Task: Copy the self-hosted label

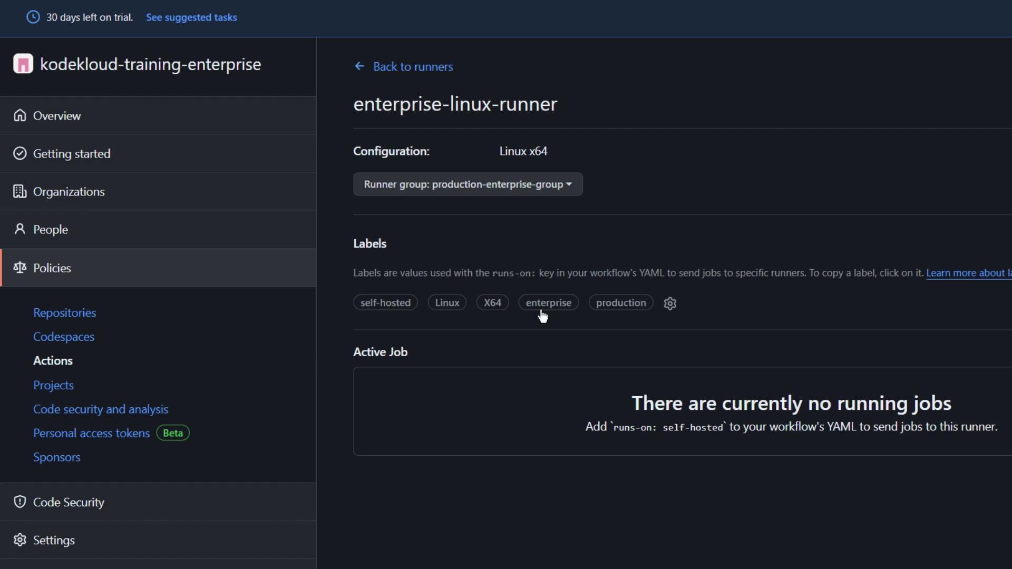Action: pyautogui.click(x=385, y=303)
